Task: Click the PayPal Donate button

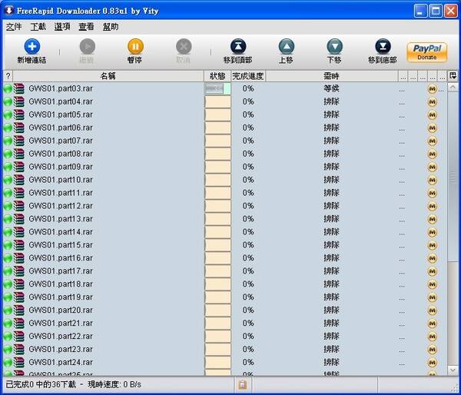Action: (427, 52)
